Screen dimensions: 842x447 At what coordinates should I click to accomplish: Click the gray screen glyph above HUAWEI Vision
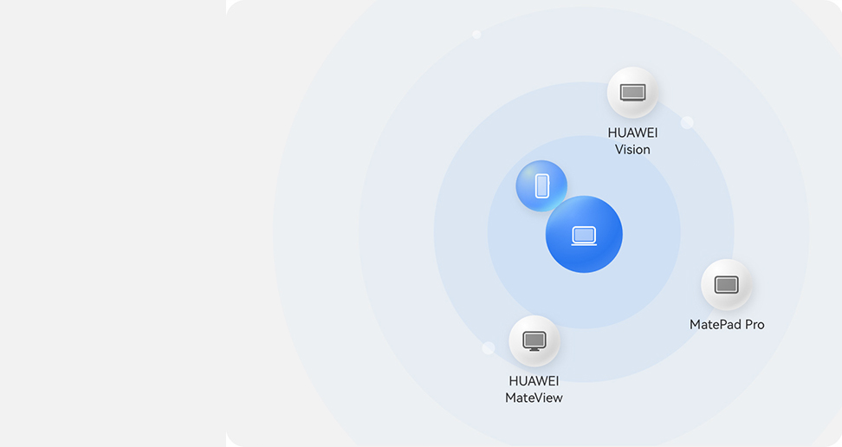point(632,93)
